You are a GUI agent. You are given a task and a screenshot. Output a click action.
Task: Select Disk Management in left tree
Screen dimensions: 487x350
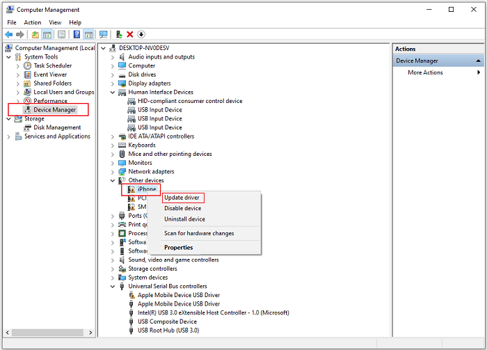(57, 127)
